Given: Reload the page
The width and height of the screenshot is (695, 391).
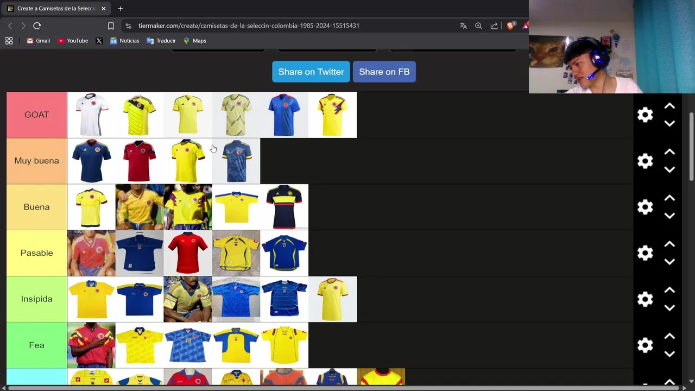Looking at the screenshot, I should click(37, 26).
